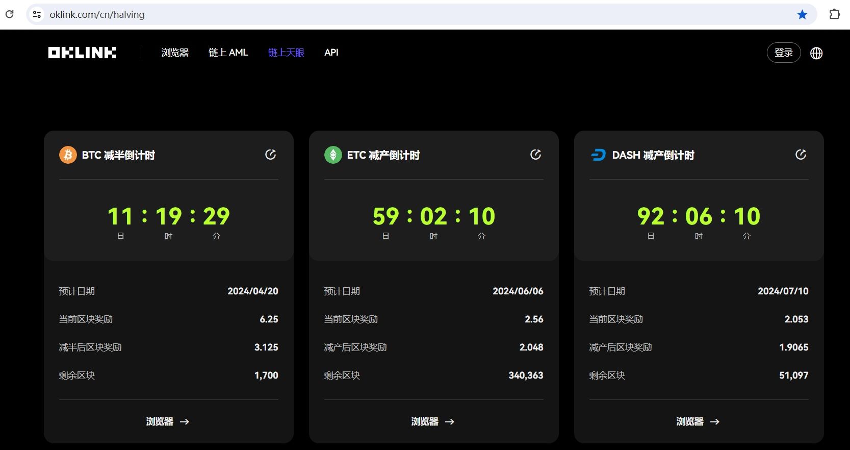850x450 pixels.
Task: Click the ETC countdown 59 : 02 : 10
Action: [x=434, y=216]
